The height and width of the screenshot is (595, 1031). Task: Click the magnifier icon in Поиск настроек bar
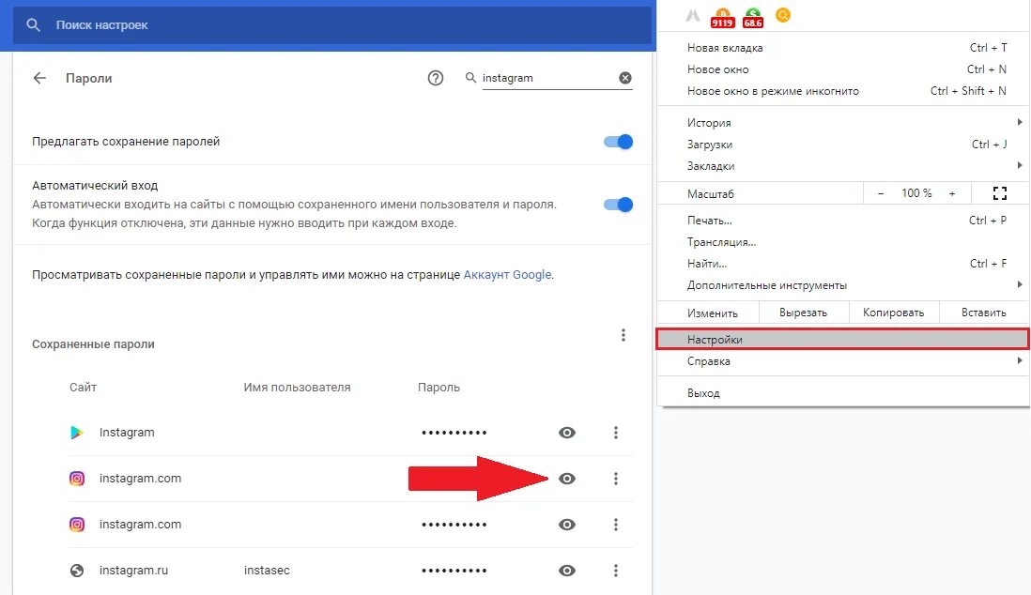pyautogui.click(x=33, y=25)
